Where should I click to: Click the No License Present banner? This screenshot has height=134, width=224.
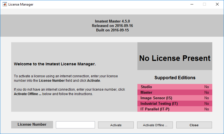[x=175, y=56]
